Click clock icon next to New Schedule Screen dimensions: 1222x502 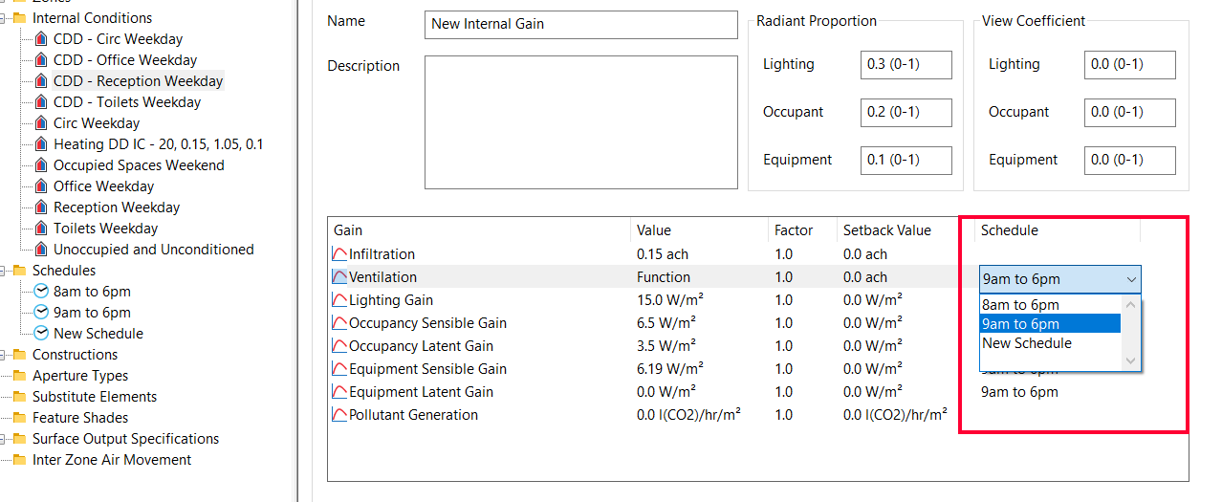(x=41, y=334)
